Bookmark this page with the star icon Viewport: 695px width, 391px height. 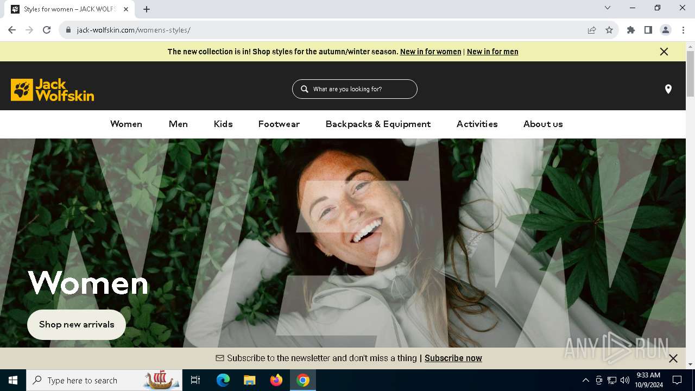point(609,30)
